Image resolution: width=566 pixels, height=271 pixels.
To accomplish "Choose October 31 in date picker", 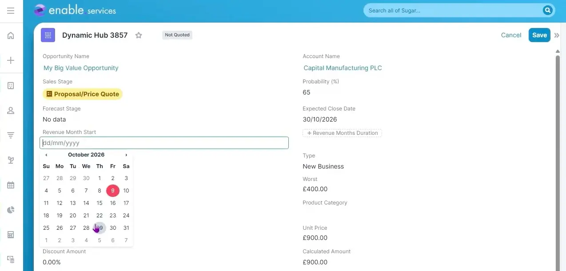I will [126, 228].
